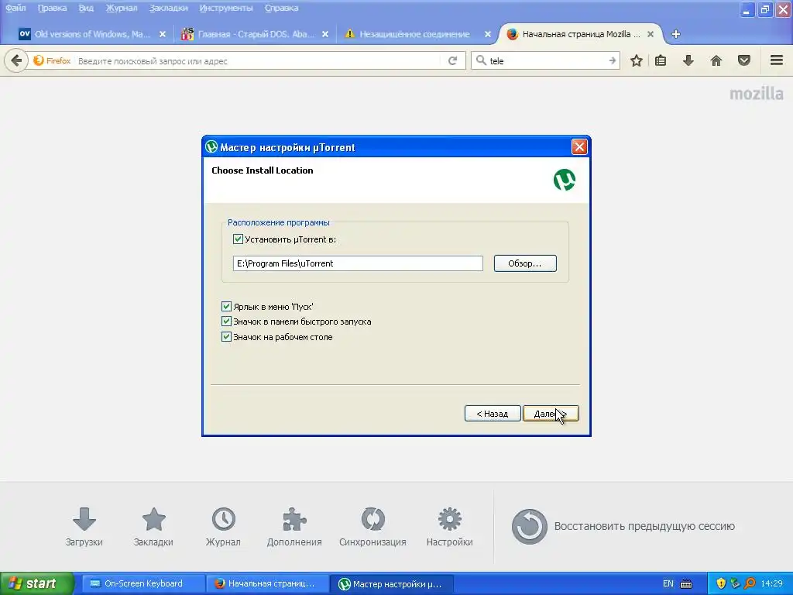Open Загрузки shortcut on start page
Screen dimensions: 793x595
[x=84, y=527]
